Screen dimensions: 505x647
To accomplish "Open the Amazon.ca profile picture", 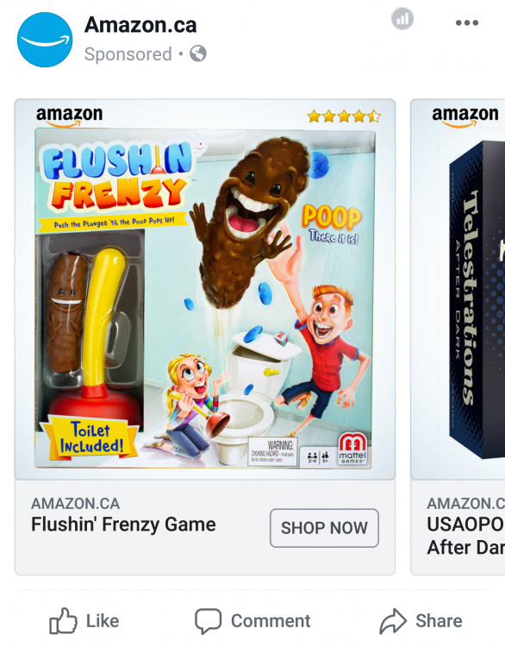I will click(x=45, y=40).
